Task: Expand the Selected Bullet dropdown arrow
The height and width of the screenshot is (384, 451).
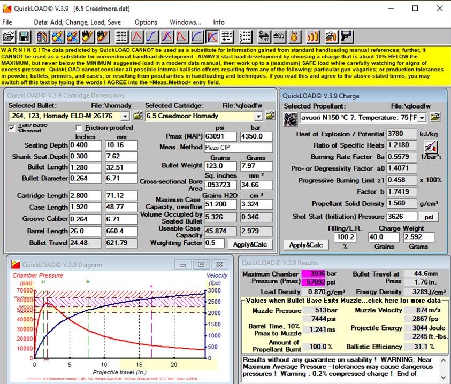Action: coord(125,116)
